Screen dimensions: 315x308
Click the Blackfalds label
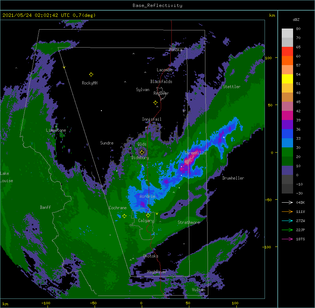coord(161,82)
